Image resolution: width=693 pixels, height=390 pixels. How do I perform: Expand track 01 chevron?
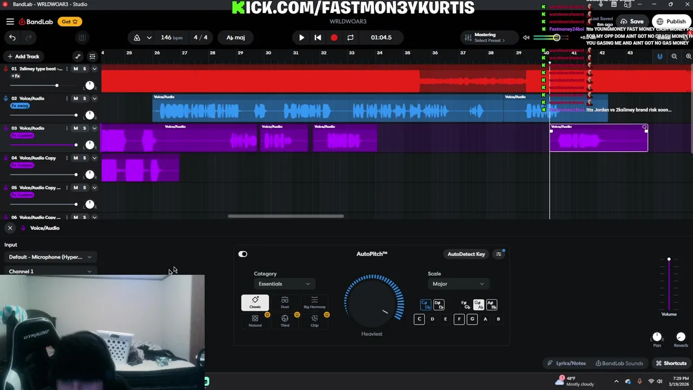[x=94, y=69]
